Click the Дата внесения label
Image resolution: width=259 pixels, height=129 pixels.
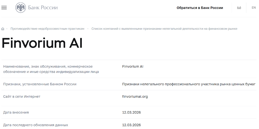[x=16, y=112]
